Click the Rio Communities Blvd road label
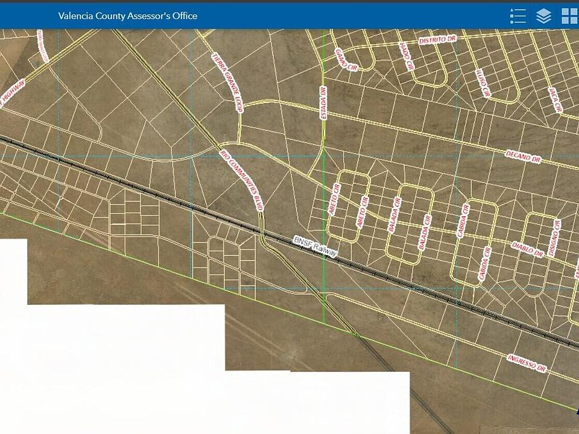579x434 pixels. click(x=241, y=180)
